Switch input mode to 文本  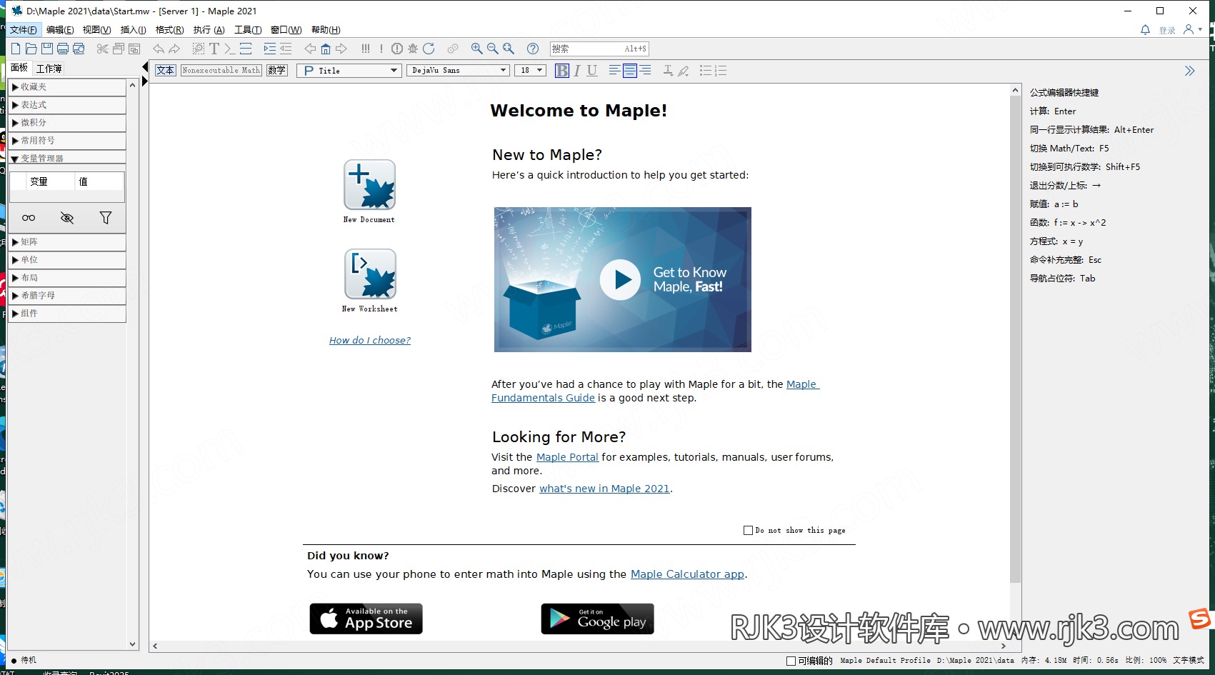point(166,70)
